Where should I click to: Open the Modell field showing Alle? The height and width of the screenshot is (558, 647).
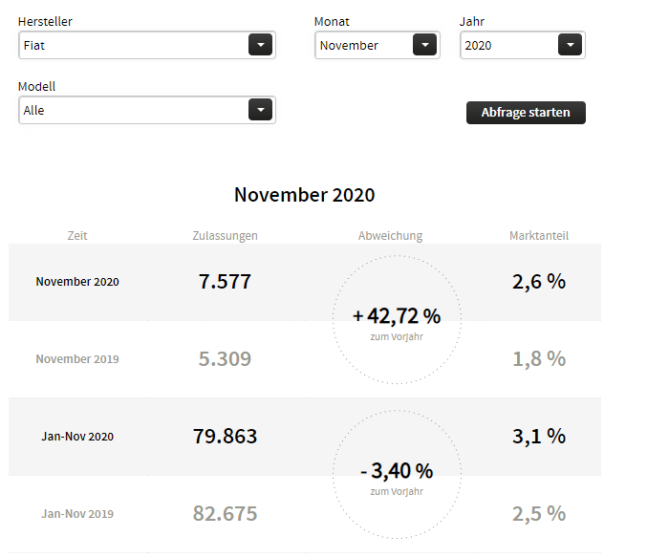pos(134,110)
